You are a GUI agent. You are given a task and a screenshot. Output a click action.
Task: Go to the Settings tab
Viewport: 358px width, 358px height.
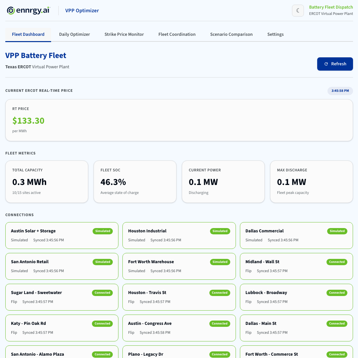(275, 34)
